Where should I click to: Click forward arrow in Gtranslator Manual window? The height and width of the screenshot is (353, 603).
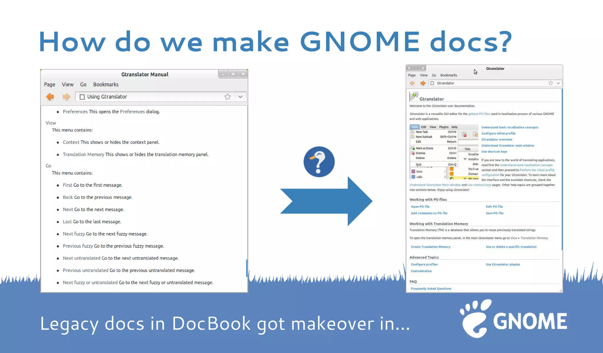coord(67,96)
